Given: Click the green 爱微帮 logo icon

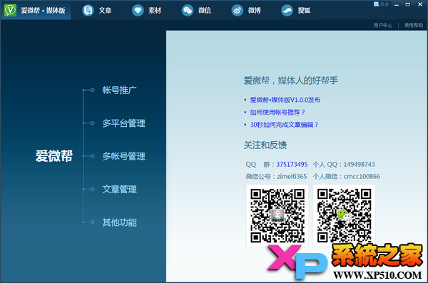Looking at the screenshot, I should (11, 11).
